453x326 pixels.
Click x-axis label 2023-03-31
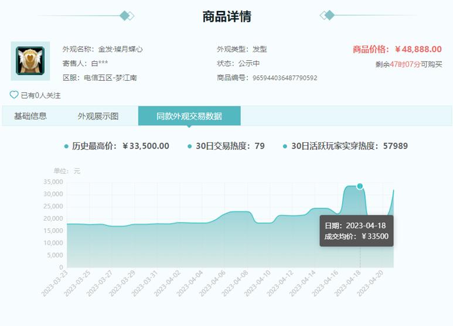pos(145,283)
